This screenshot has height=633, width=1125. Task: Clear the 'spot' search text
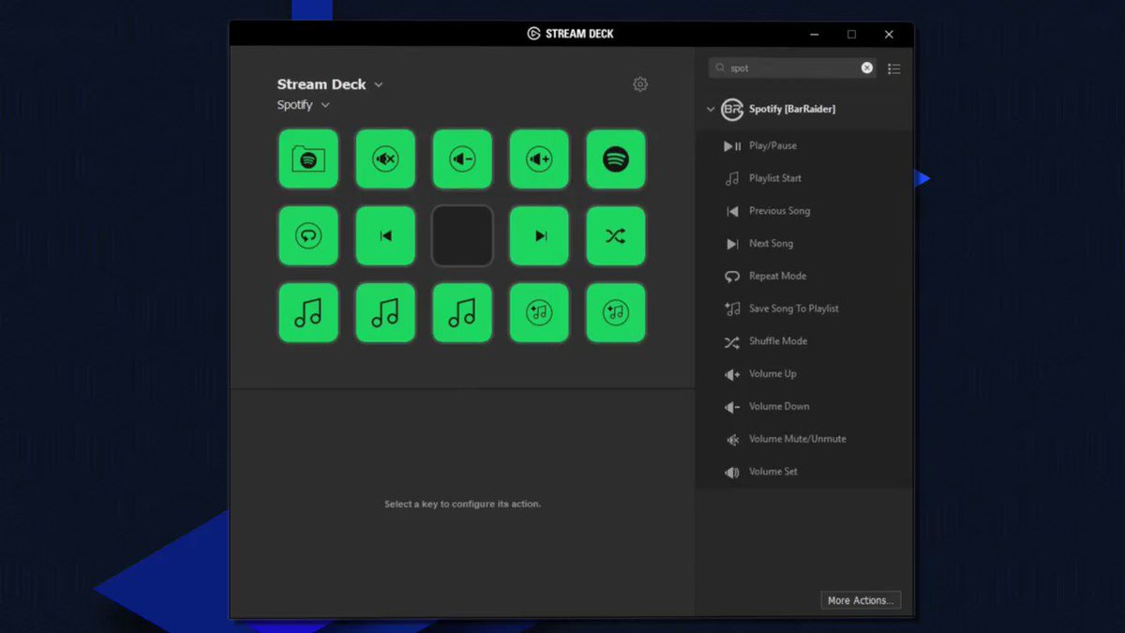(x=867, y=68)
